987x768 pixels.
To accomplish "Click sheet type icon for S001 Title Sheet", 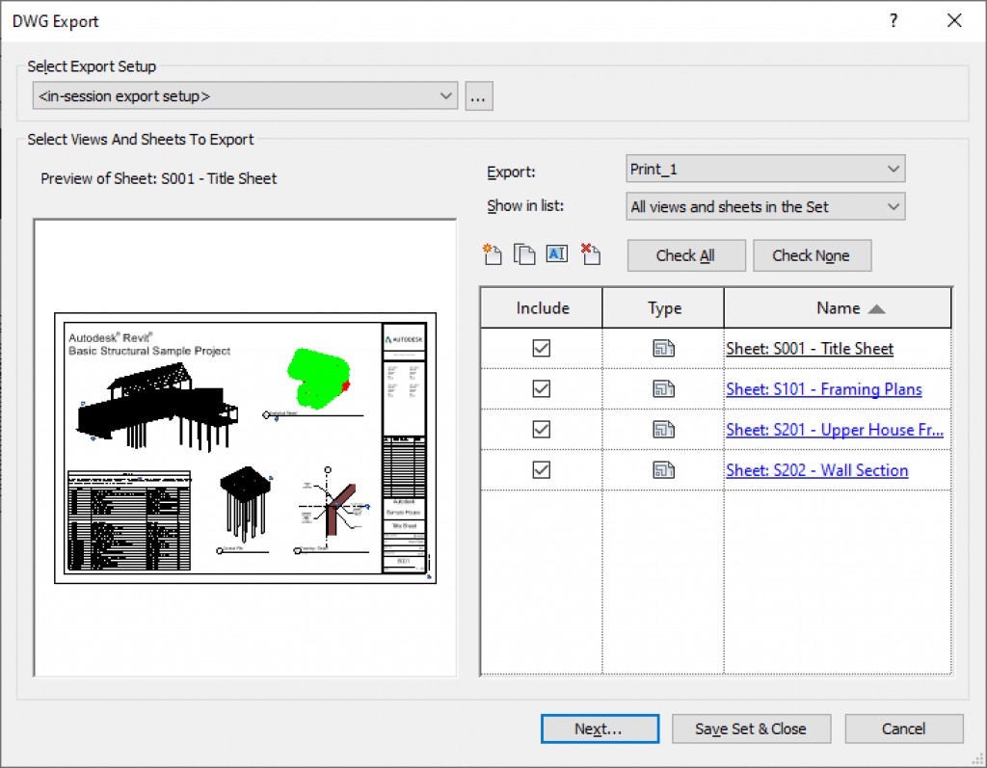I will (x=663, y=348).
